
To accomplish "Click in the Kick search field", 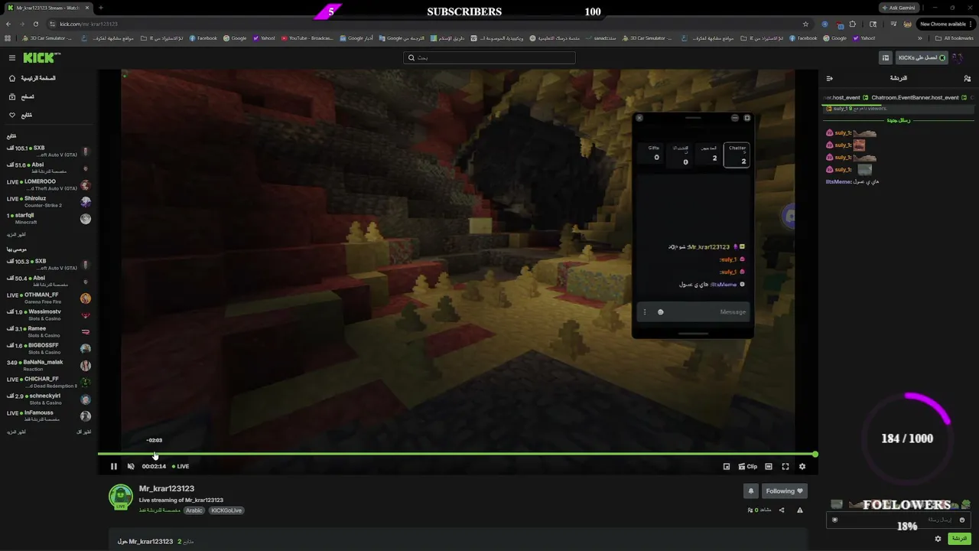I will tap(489, 57).
